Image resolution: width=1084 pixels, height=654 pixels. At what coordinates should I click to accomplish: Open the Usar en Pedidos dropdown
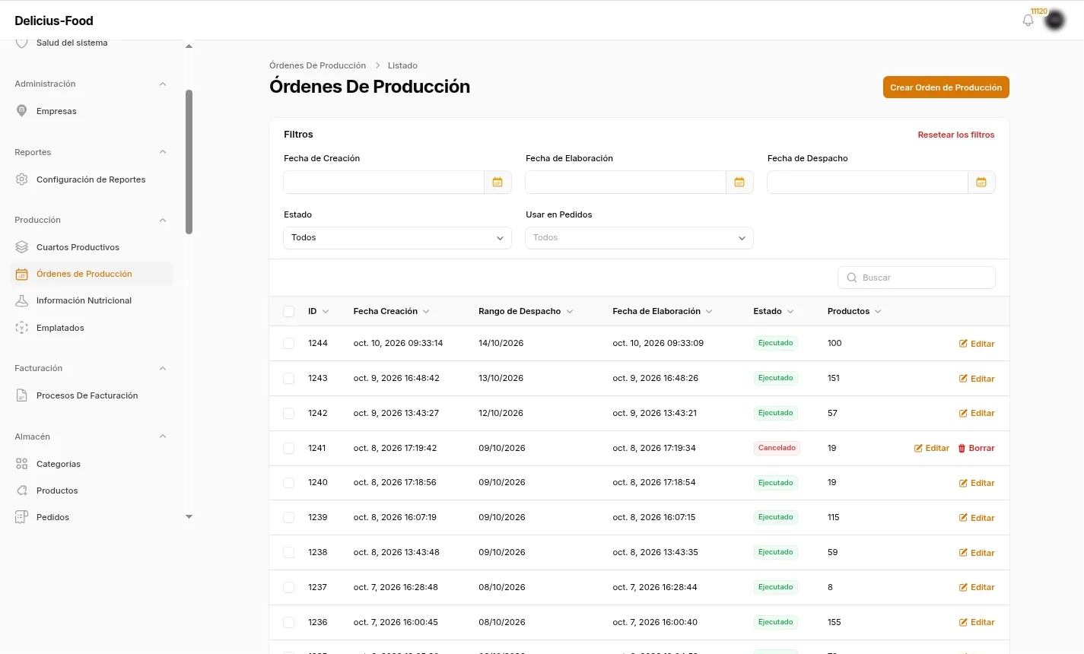coord(639,238)
